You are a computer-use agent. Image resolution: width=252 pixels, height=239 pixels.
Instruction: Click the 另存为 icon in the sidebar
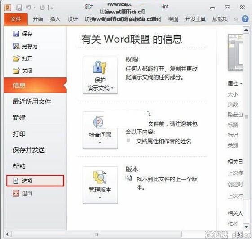click(x=16, y=46)
